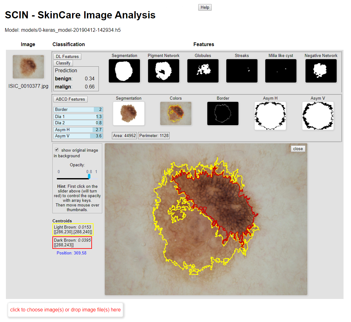The image size is (351, 322).
Task: View the Negative Network thumbnail
Action: pyautogui.click(x=321, y=71)
